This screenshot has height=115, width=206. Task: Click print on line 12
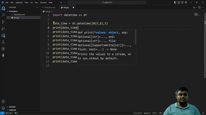coord(57,61)
